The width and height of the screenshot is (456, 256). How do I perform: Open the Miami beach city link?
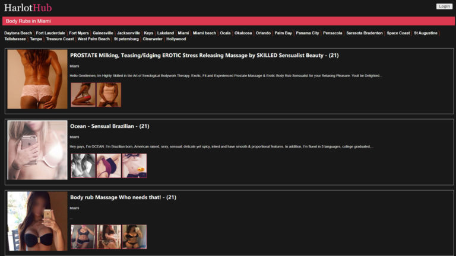204,33
